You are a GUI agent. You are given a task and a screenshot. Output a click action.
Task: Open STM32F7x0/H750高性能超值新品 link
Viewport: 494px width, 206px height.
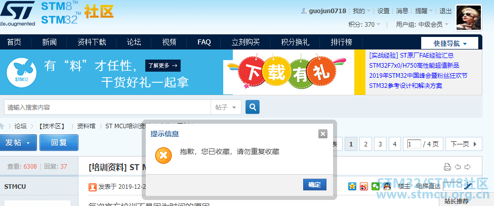pos(414,66)
